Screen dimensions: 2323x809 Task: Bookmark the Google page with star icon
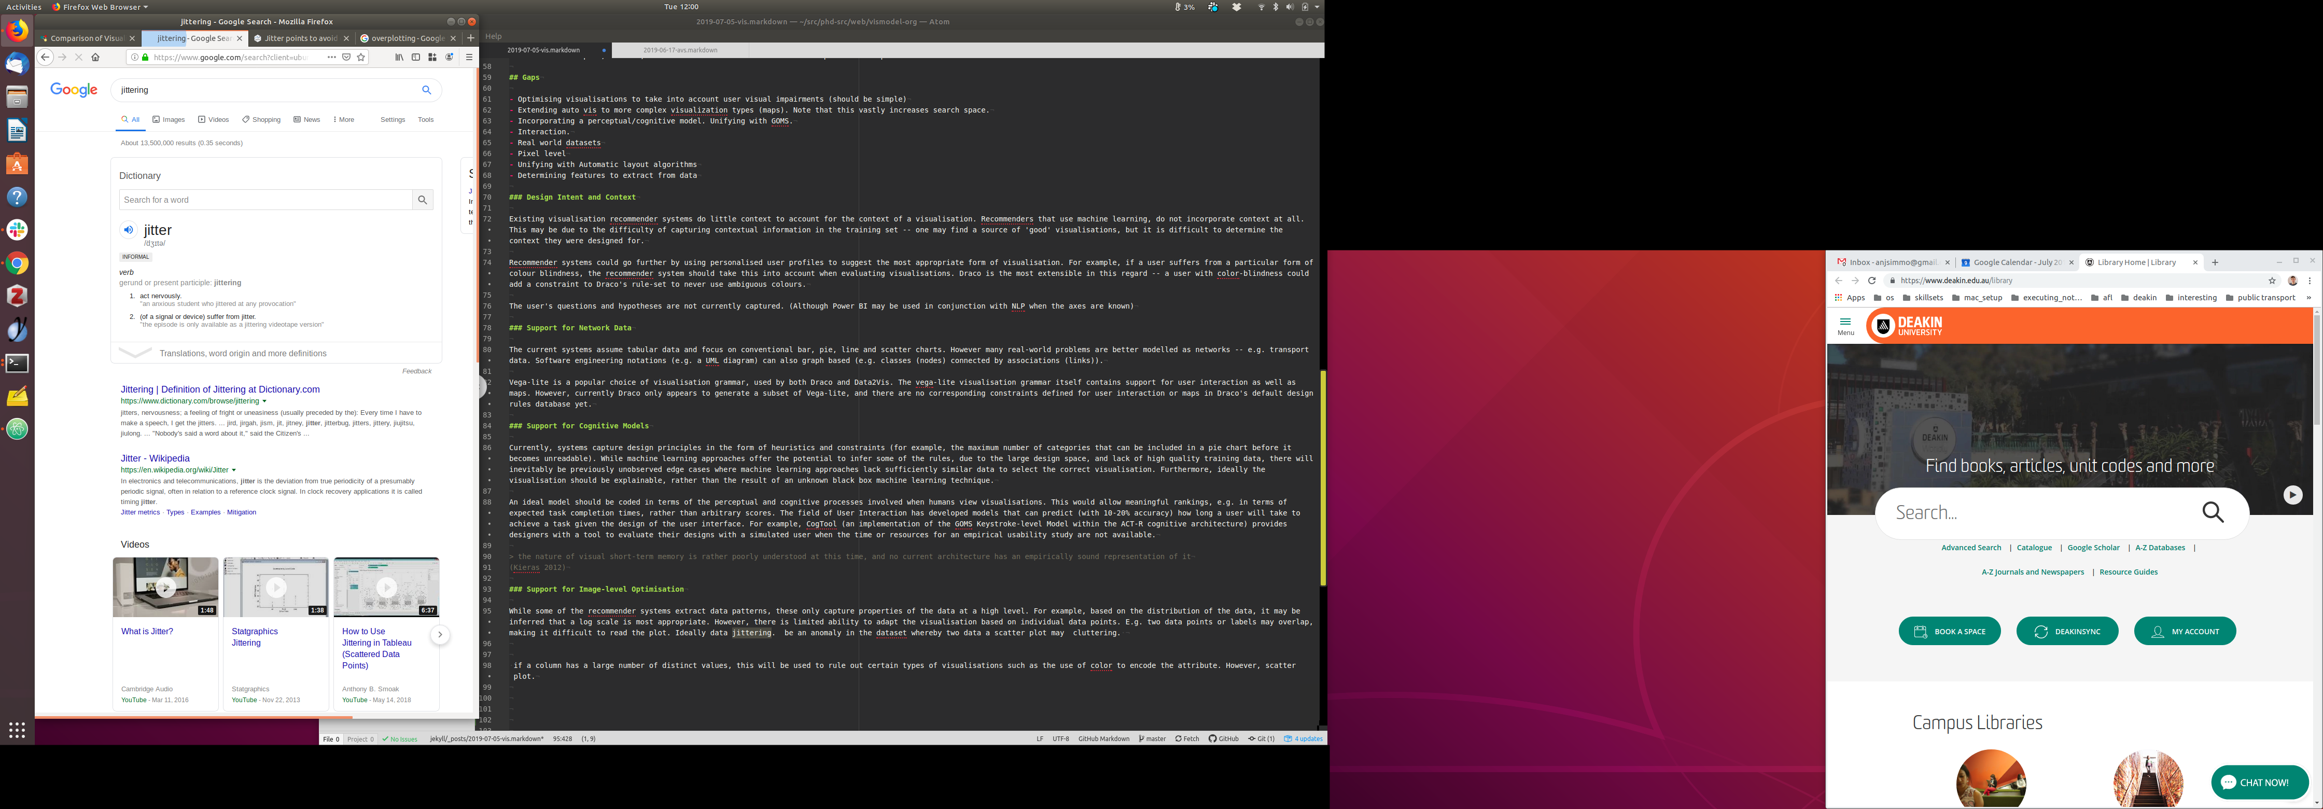(361, 57)
